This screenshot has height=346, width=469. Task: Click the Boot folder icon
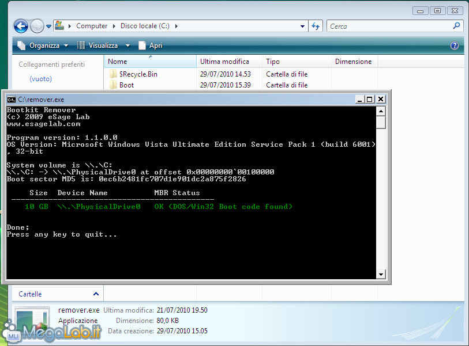[113, 85]
